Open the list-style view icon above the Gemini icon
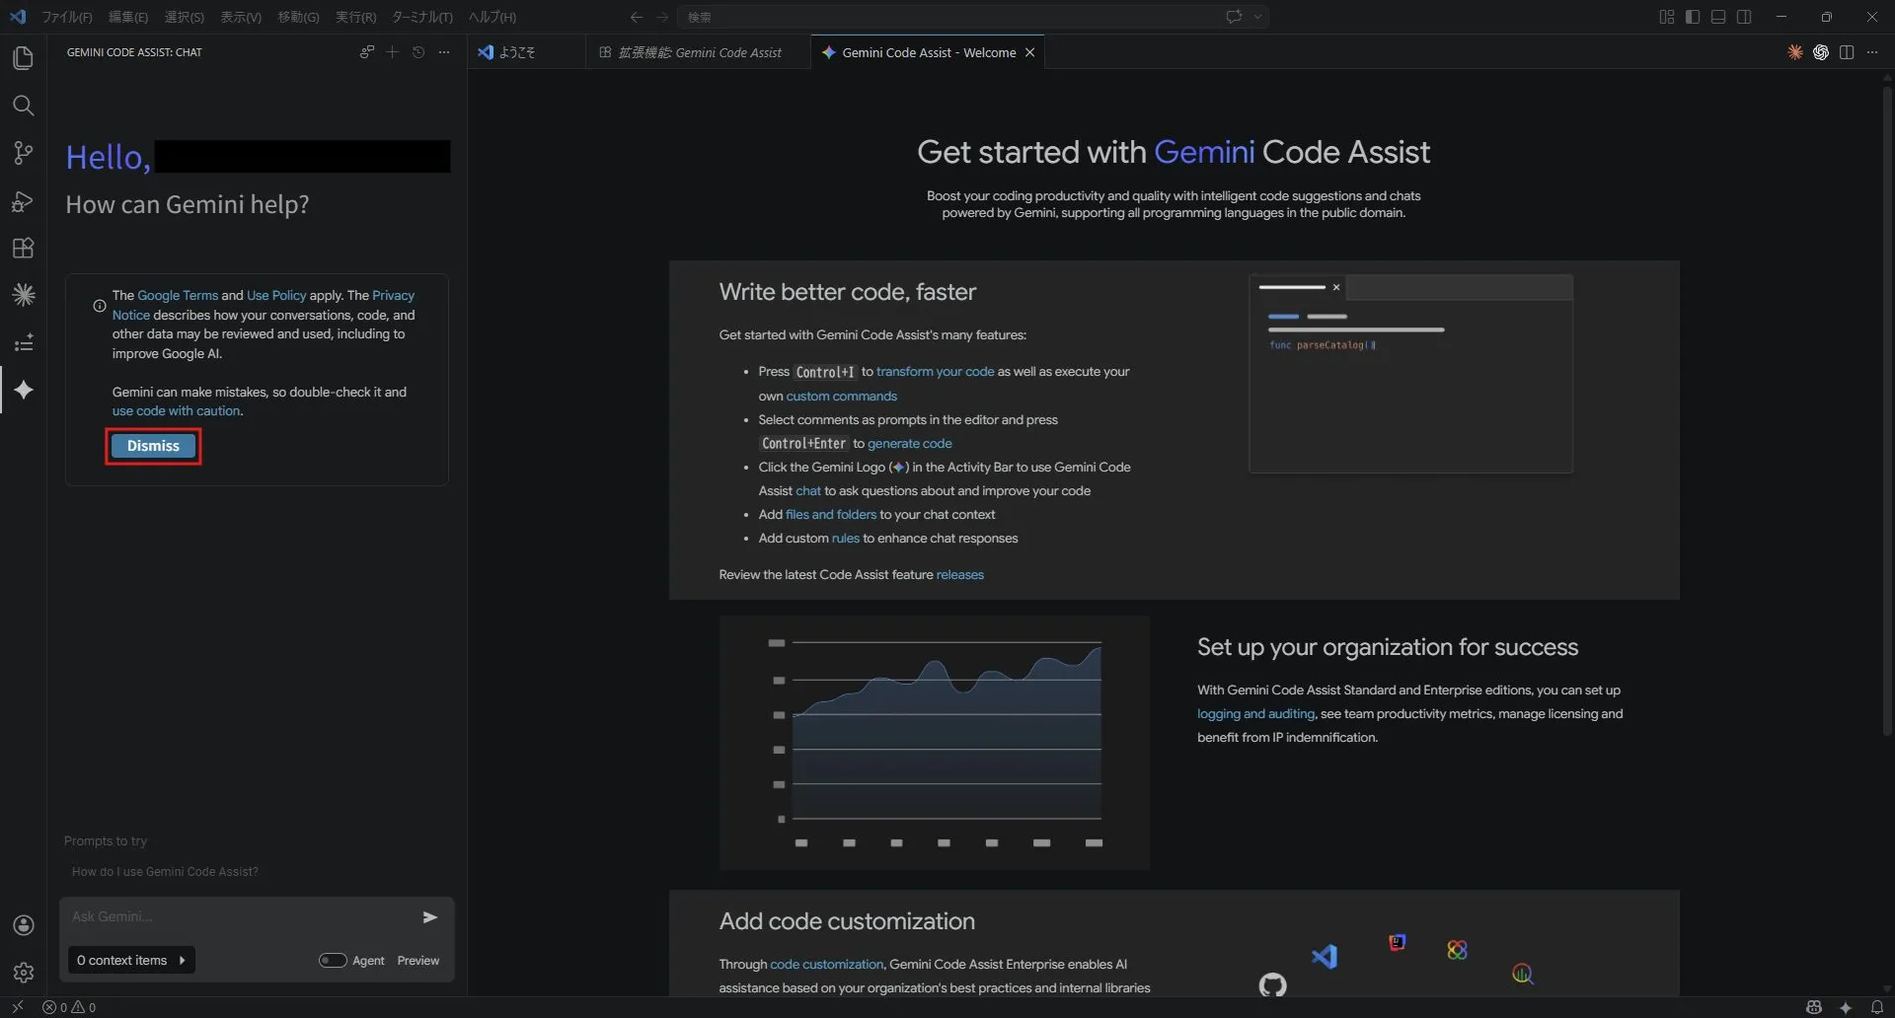Screen dimensions: 1895x1018 click(x=23, y=342)
